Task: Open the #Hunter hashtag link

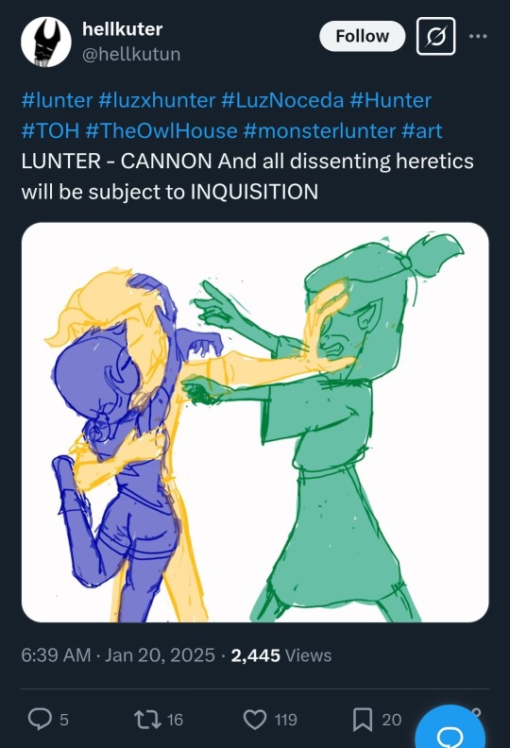Action: 391,101
